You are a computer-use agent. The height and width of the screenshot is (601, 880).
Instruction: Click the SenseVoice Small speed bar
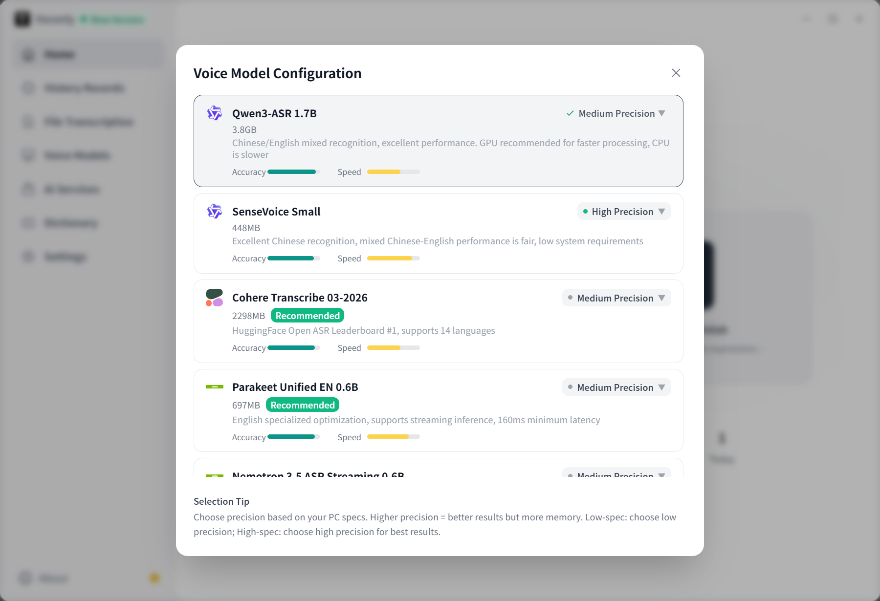pyautogui.click(x=394, y=258)
